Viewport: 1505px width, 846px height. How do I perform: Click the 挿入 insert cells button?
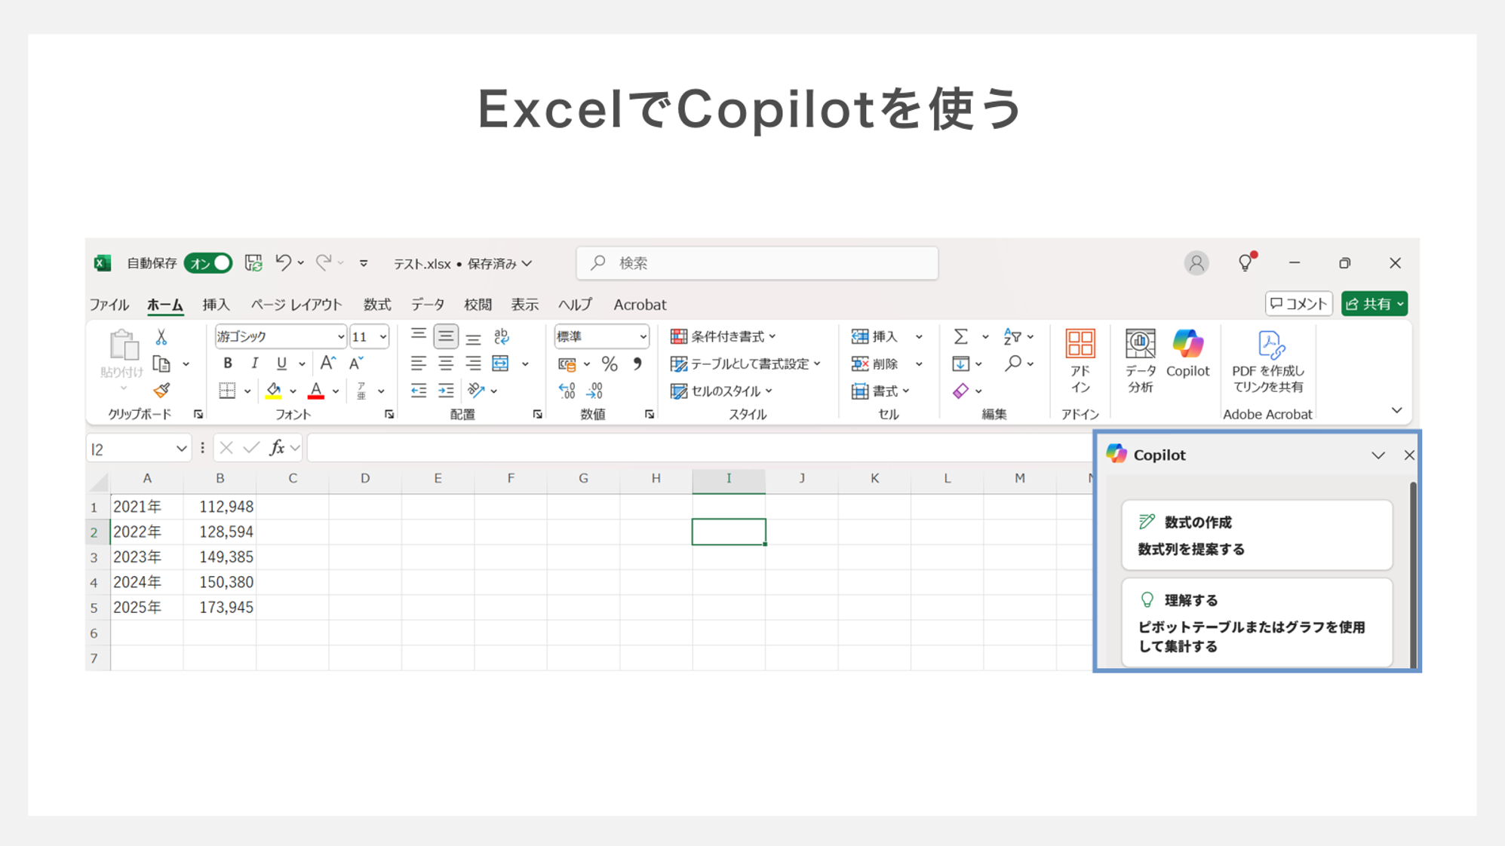(x=875, y=336)
